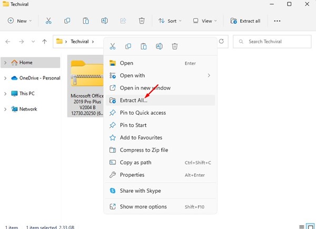This screenshot has height=229, width=316.
Task: Click the Delete trash icon in the top toolbar
Action: pos(142,21)
